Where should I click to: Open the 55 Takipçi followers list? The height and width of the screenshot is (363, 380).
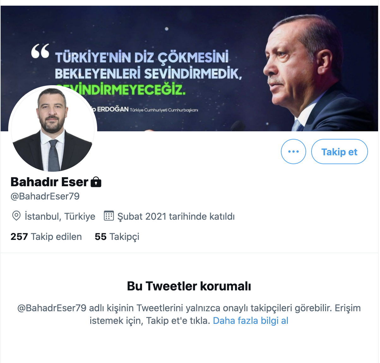pyautogui.click(x=117, y=237)
